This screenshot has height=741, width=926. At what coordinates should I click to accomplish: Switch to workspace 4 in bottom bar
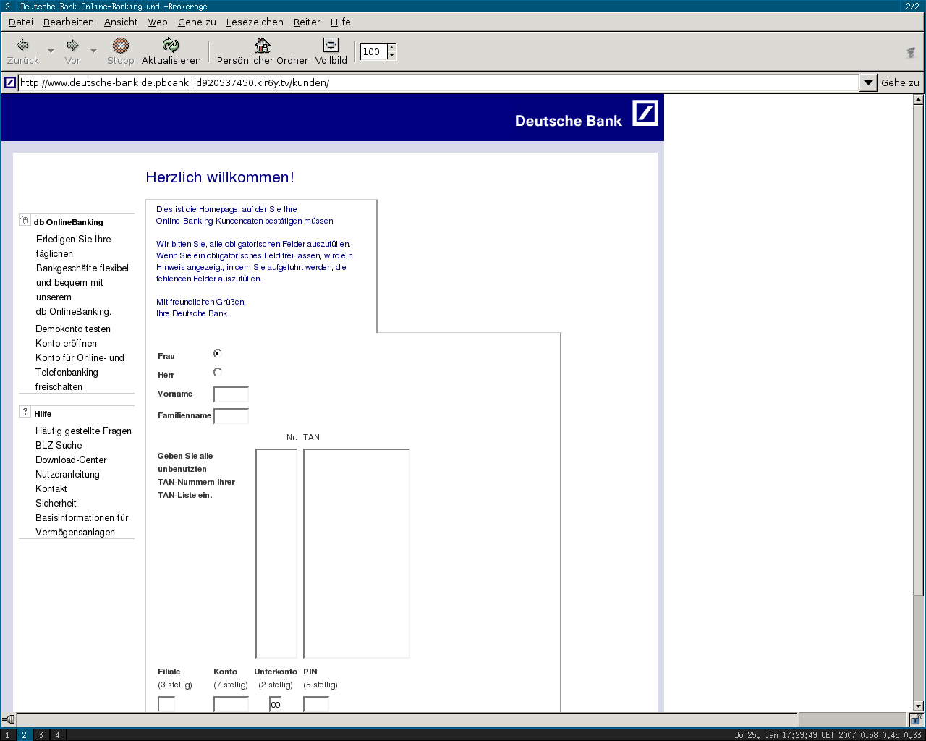pyautogui.click(x=57, y=734)
